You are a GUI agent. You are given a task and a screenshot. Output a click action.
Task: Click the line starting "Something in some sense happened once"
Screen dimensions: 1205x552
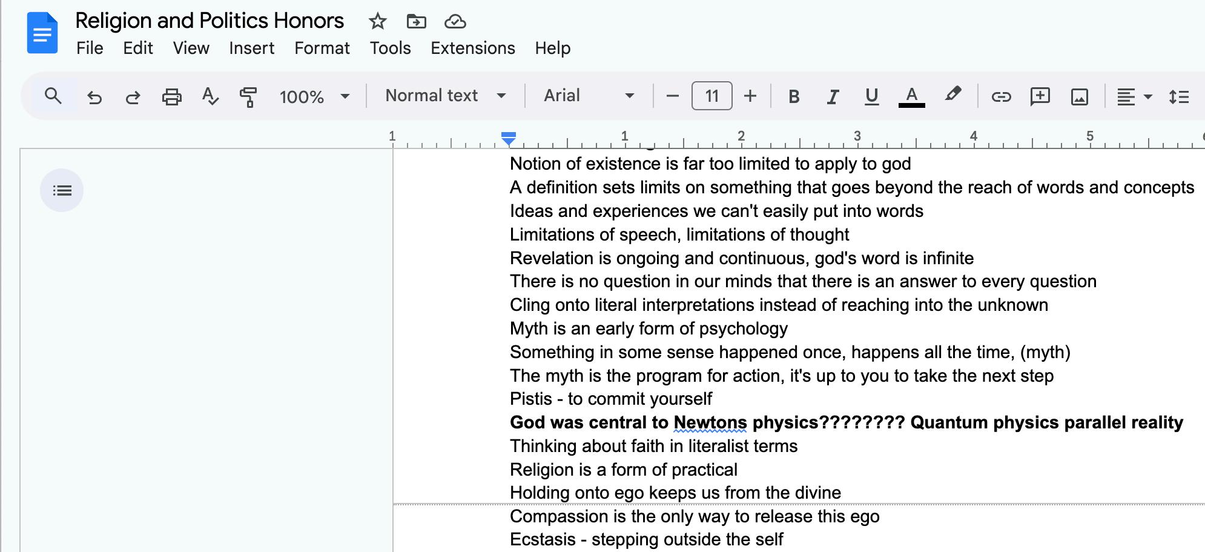(790, 352)
